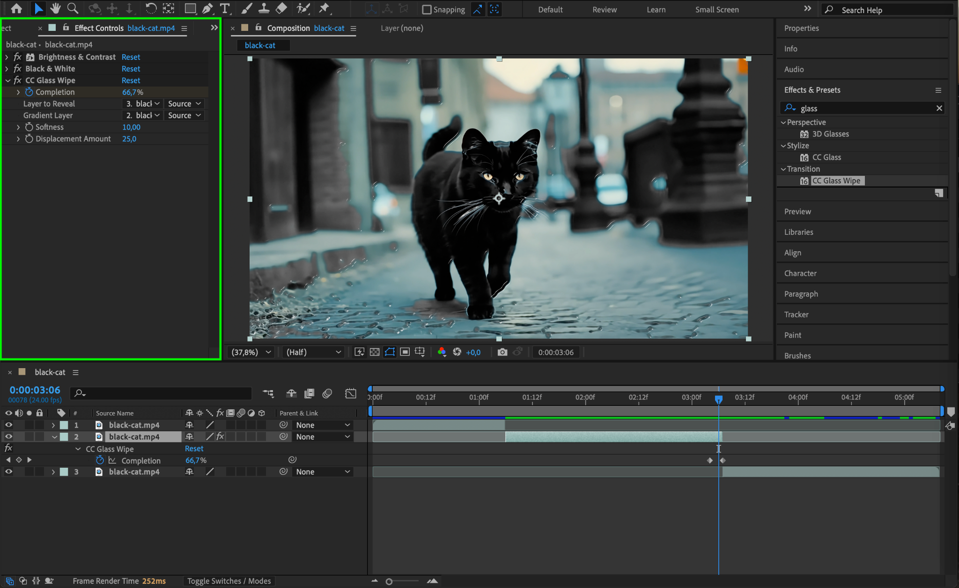Select the Pen tool in toolbar
Screen dimensions: 959x588
point(207,8)
